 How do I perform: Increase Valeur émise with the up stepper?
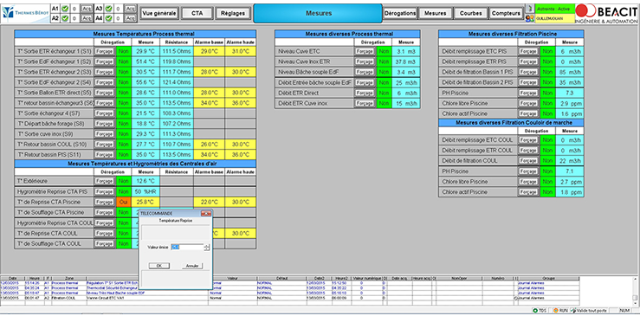(x=207, y=245)
